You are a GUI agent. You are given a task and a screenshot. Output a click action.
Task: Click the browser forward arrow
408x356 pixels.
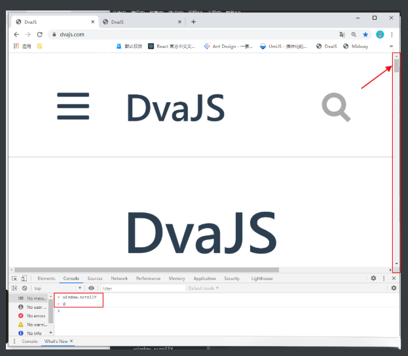click(x=28, y=34)
